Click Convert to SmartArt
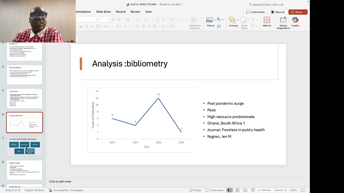This screenshot has width=344, height=193. [195, 23]
